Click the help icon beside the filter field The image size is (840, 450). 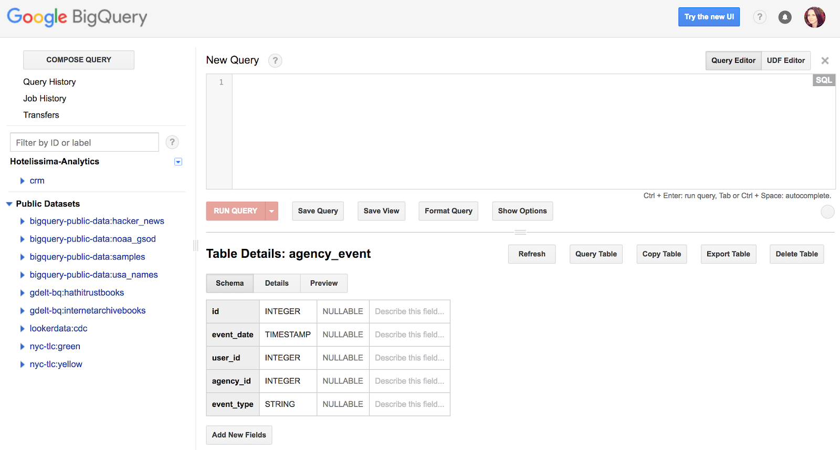(x=172, y=142)
